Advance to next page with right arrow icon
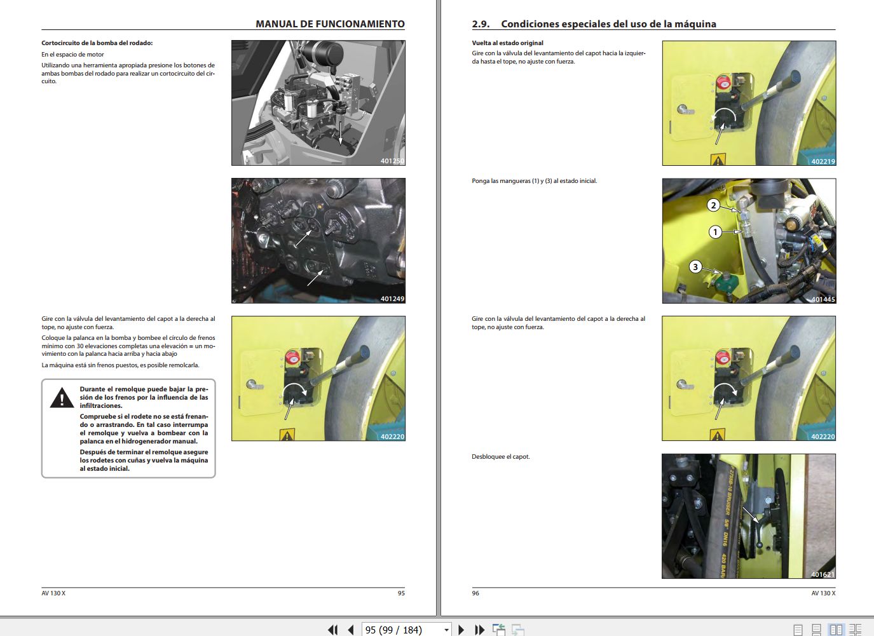Screen dimensions: 874x636 461,630
